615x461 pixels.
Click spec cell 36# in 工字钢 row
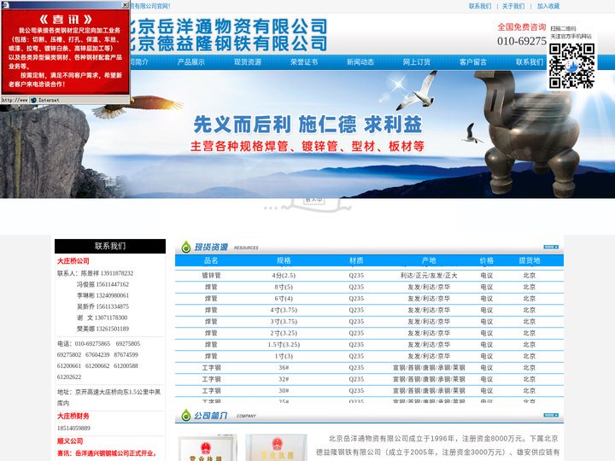pyautogui.click(x=284, y=368)
